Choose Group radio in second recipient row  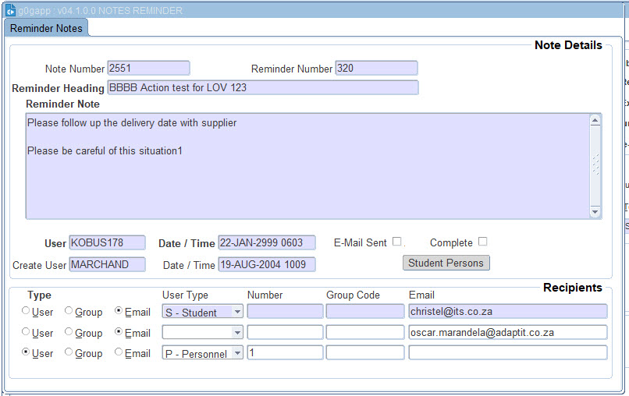pos(69,332)
